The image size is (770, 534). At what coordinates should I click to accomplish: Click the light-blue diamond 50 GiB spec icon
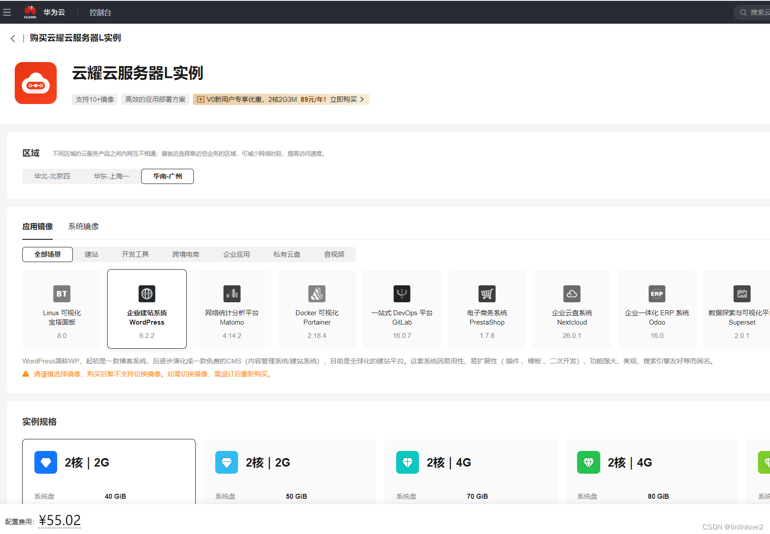[x=226, y=463]
